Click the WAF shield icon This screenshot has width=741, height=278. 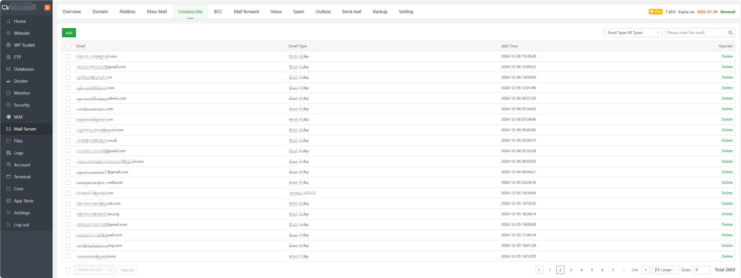point(8,117)
